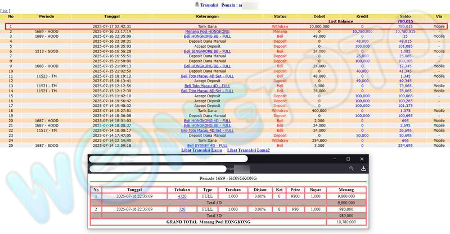Click the popup address bar field
The height and width of the screenshot is (234, 450).
click(x=157, y=168)
